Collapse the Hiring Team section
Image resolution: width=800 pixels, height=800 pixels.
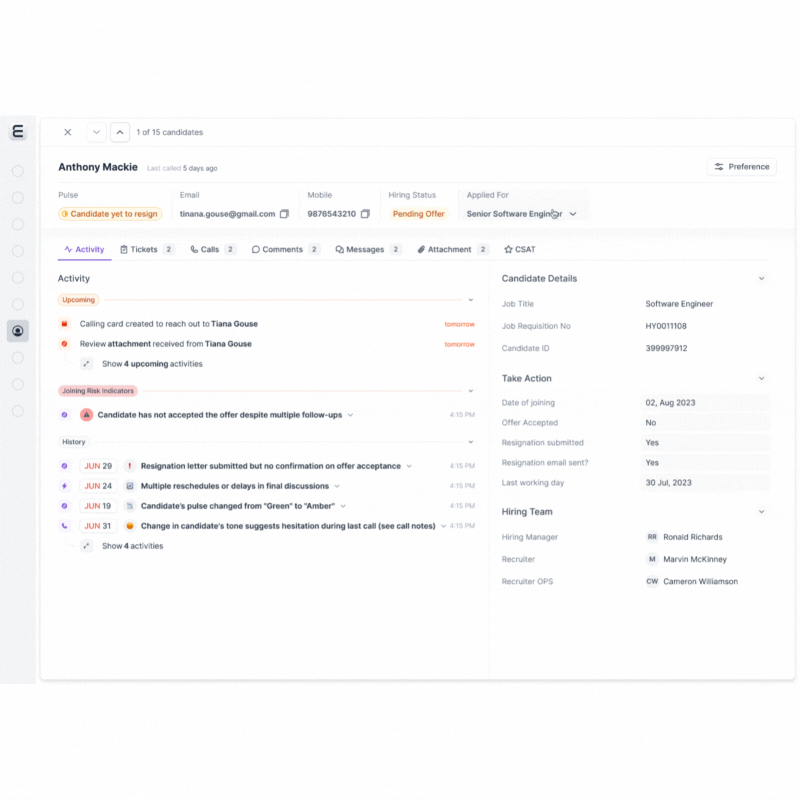click(761, 512)
